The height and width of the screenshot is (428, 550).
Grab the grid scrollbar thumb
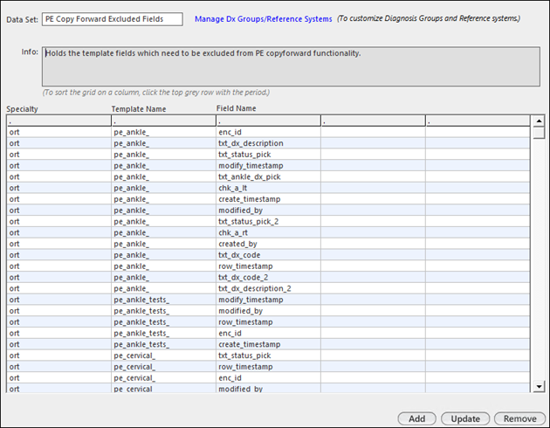click(539, 133)
